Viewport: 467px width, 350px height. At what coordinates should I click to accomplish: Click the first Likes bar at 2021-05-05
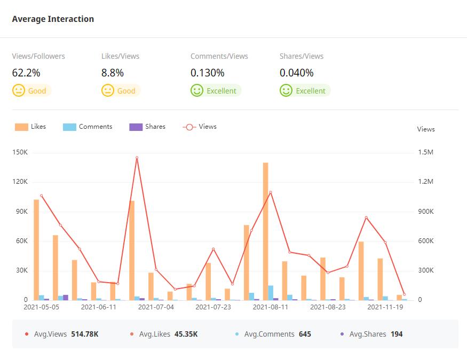(x=36, y=250)
